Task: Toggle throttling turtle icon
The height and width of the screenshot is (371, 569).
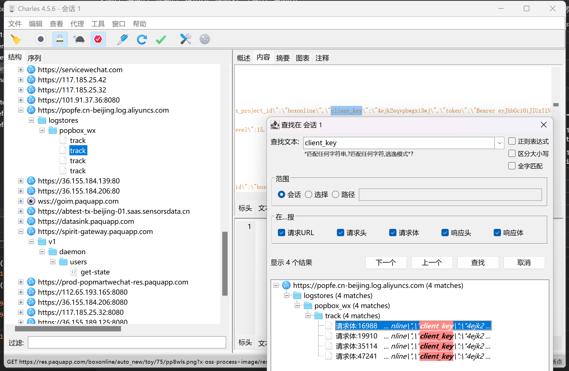Action: click(79, 39)
